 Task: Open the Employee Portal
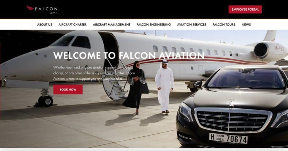(245, 9)
